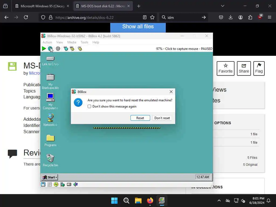This screenshot has width=276, height=207.
Task: Click the 5 Original files link
Action: click(250, 165)
